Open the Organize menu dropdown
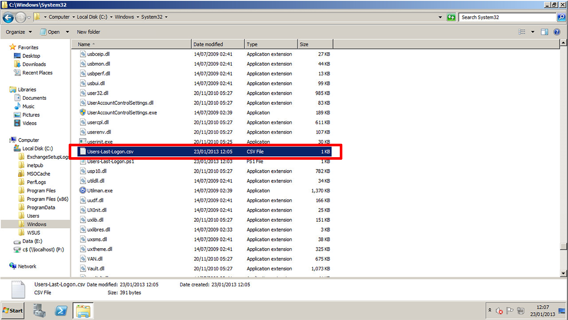The height and width of the screenshot is (320, 568). (19, 32)
